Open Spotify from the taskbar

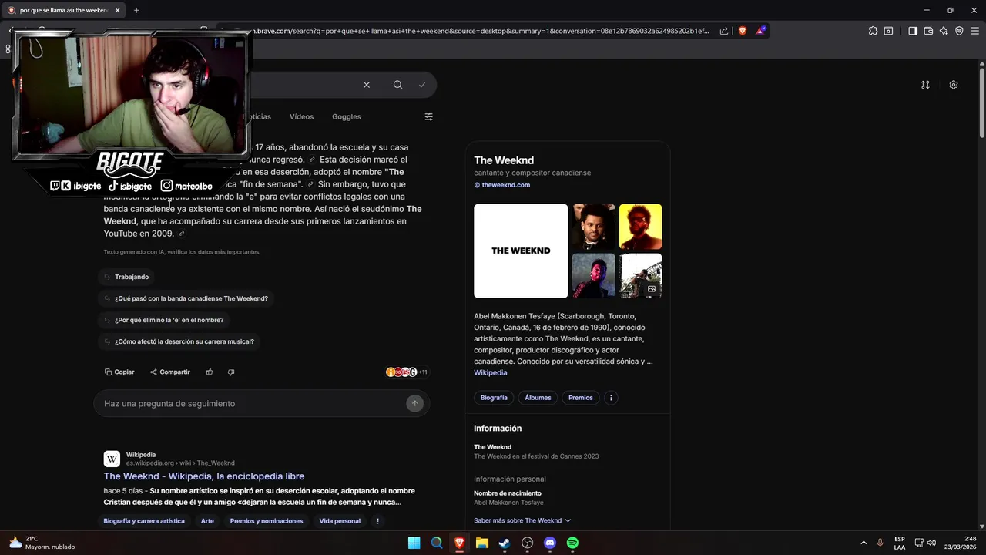click(572, 543)
